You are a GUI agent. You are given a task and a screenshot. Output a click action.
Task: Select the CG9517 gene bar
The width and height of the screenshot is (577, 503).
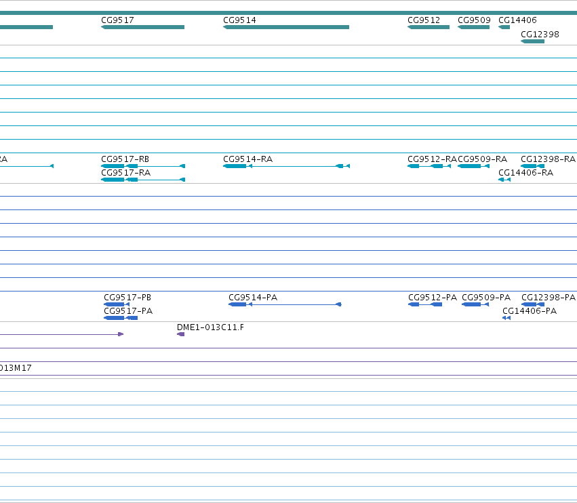(143, 27)
